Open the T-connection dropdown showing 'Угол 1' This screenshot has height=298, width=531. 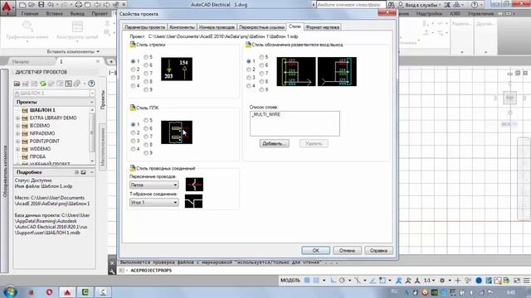pos(153,202)
